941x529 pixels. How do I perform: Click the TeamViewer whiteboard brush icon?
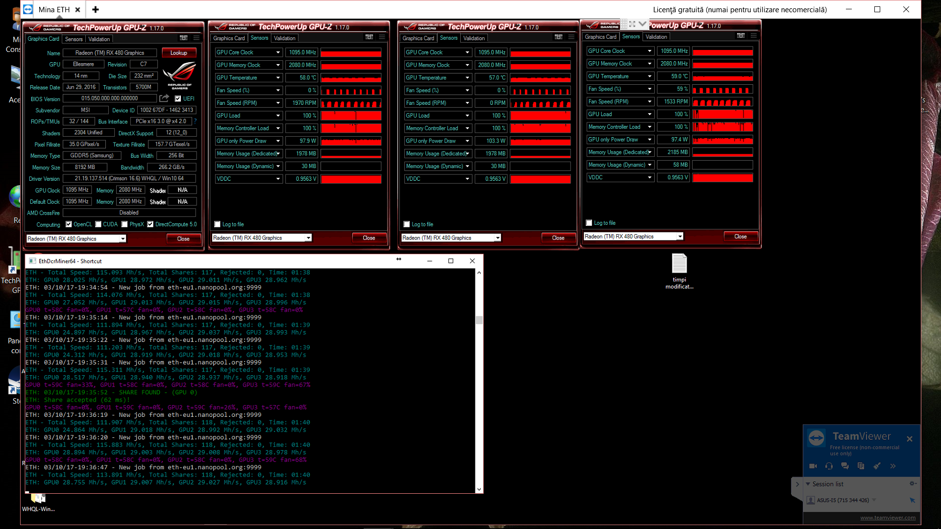coord(877,466)
